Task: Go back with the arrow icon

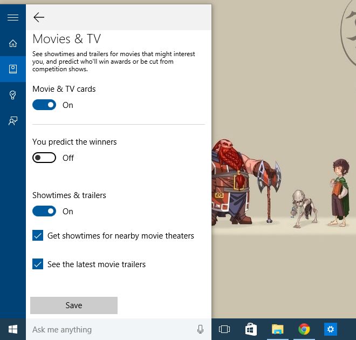Action: (39, 17)
